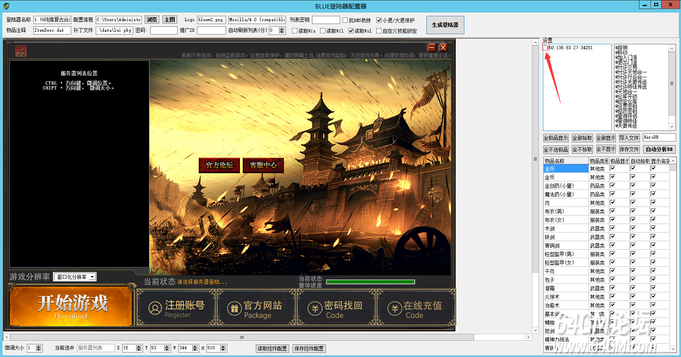Screen dimensions: 681x357
Task: Click the 密码找回 yen coin icon
Action: coord(315,309)
